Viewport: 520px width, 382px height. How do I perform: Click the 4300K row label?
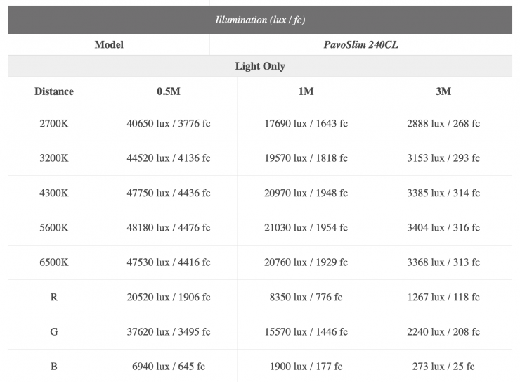coord(54,193)
